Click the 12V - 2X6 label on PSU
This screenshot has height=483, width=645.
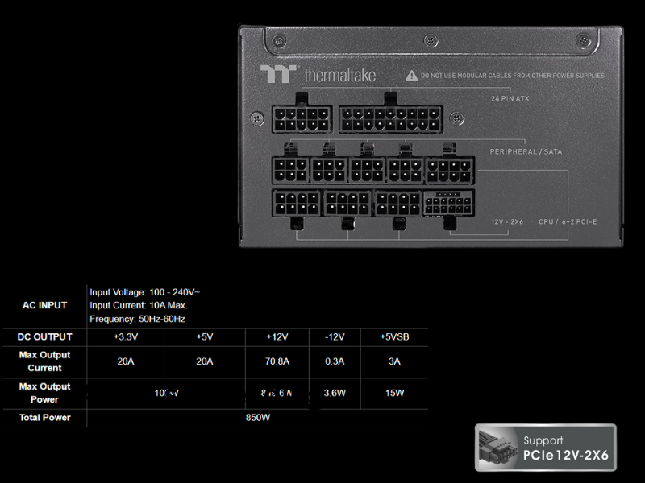[x=508, y=221]
